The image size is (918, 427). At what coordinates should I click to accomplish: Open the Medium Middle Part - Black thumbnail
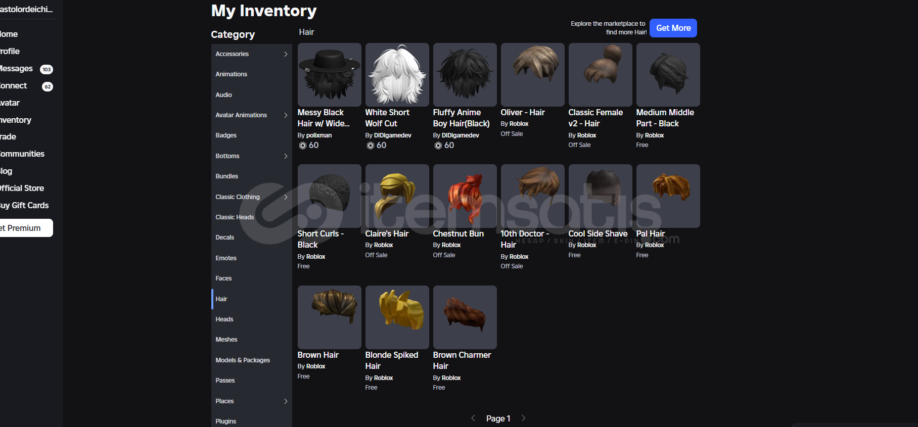coord(668,75)
